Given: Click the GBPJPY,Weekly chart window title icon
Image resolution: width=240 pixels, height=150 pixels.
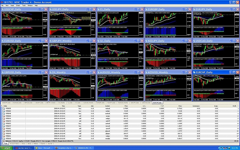Looking at the screenshot, I should [x=51, y=41].
